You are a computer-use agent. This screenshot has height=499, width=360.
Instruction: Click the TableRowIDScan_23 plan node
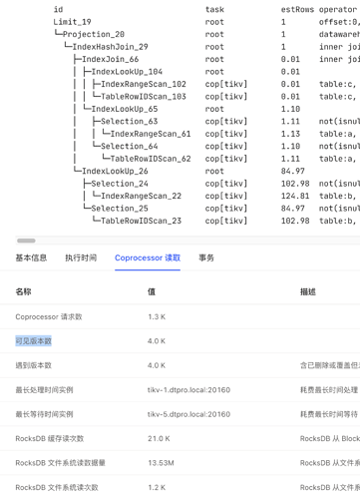tap(141, 221)
